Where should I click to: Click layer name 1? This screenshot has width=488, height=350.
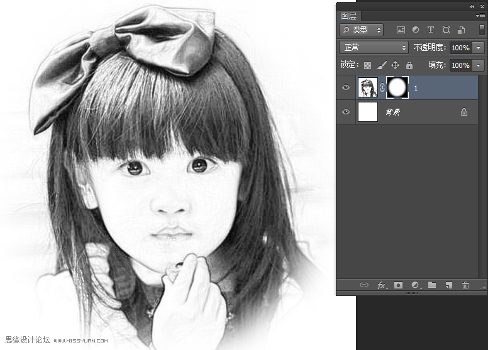[x=416, y=88]
